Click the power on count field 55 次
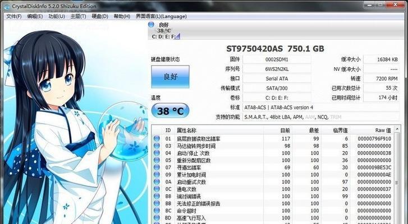408x224 pixels. pos(381,88)
